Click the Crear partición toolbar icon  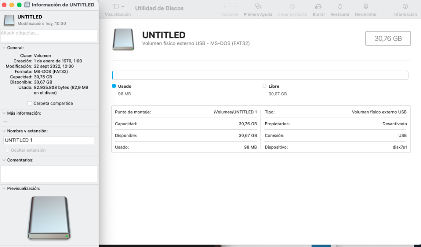coord(293,6)
